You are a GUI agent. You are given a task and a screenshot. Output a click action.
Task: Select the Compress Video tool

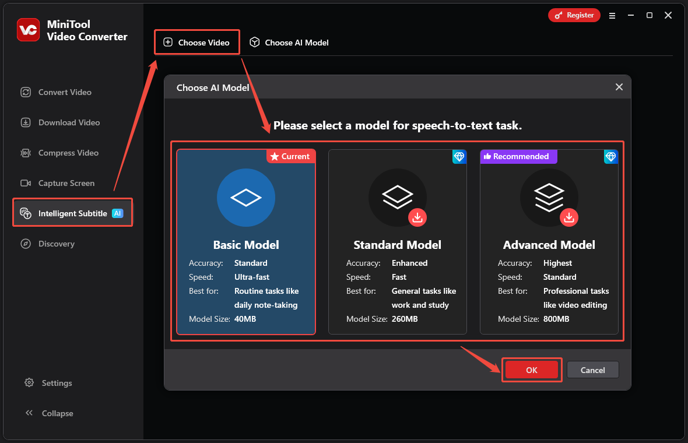tap(66, 153)
